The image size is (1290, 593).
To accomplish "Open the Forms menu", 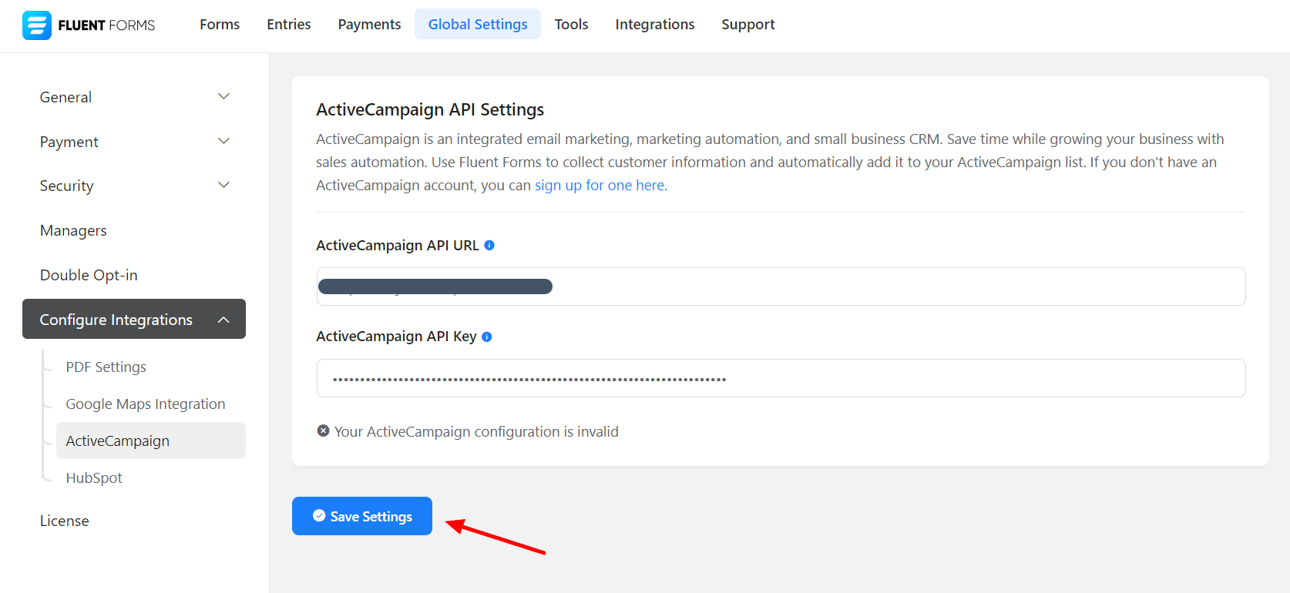I will pyautogui.click(x=220, y=25).
